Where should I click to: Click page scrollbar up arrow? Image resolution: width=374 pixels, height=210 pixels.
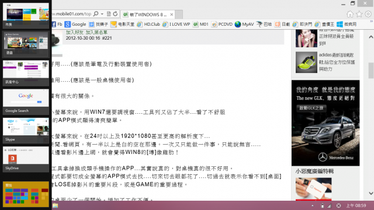point(371,37)
